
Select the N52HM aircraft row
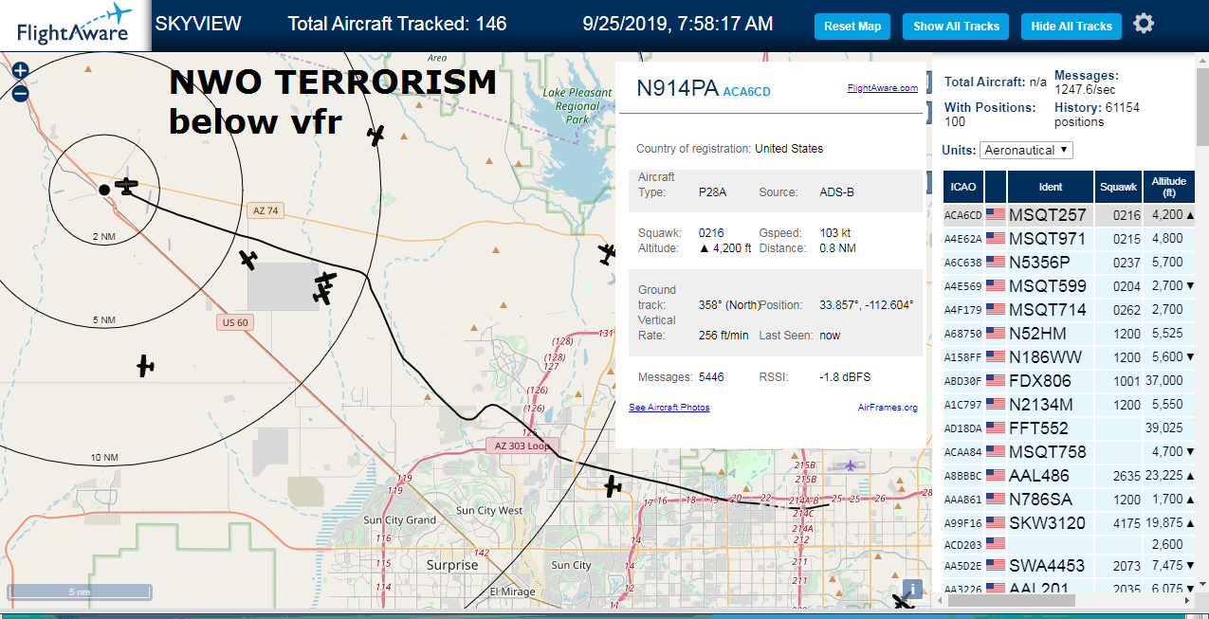click(1069, 334)
